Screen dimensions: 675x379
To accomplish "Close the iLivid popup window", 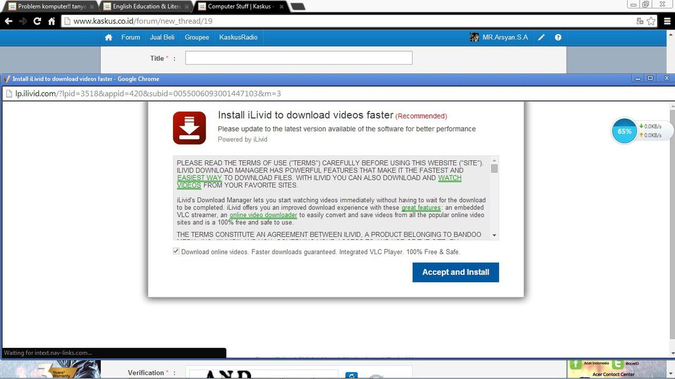I will pos(666,78).
